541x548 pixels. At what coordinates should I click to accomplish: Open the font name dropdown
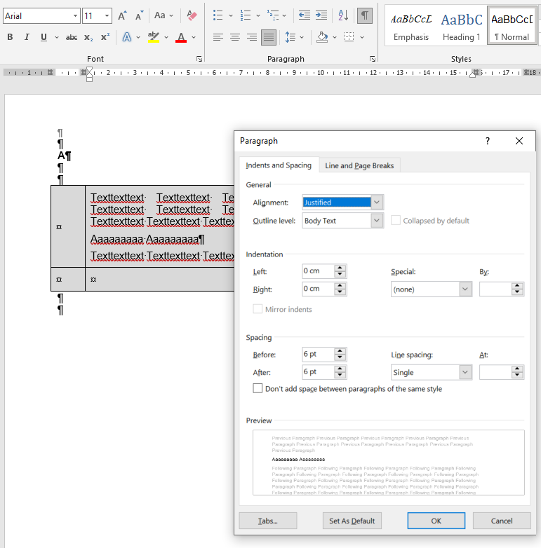75,16
